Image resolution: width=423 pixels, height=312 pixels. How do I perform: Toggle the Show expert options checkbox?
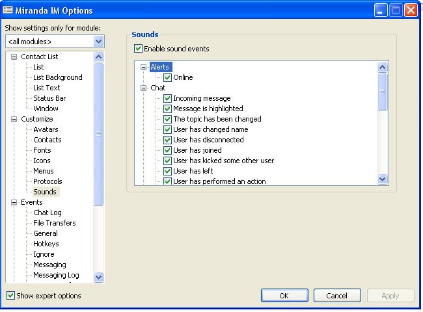(10, 296)
